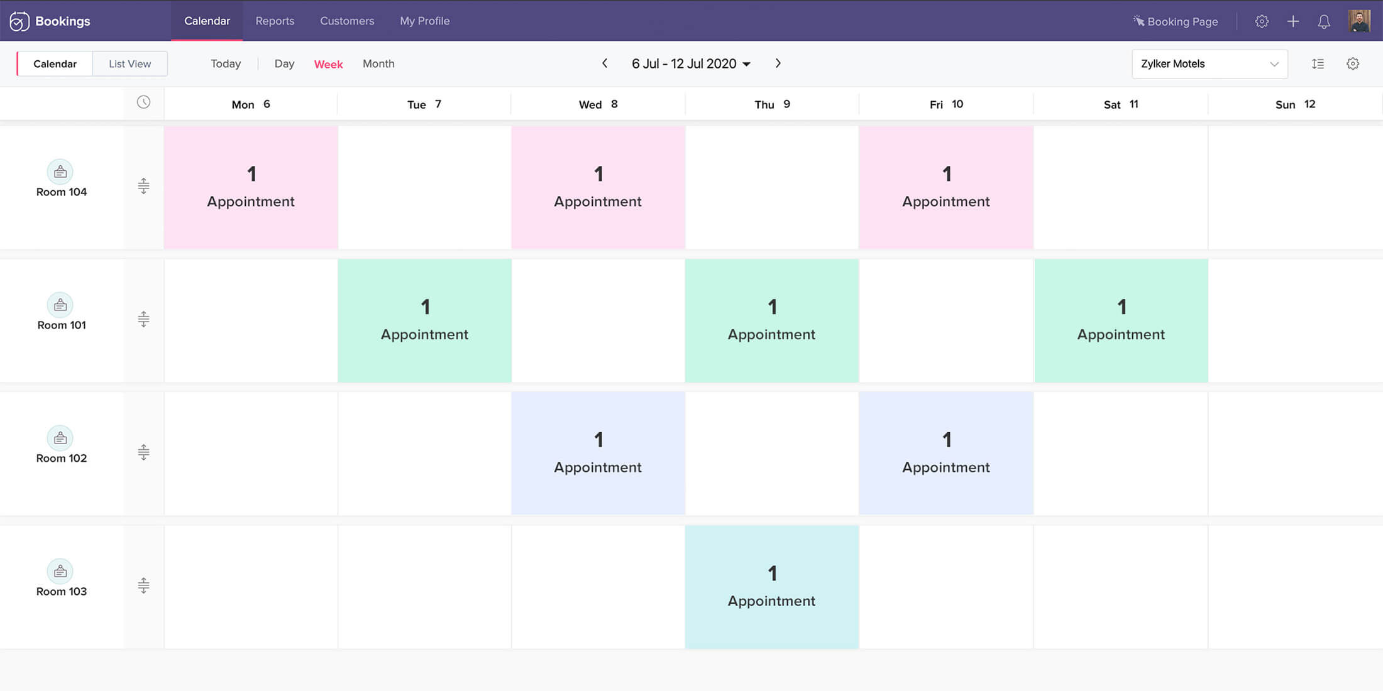Jump to Today

click(x=226, y=63)
